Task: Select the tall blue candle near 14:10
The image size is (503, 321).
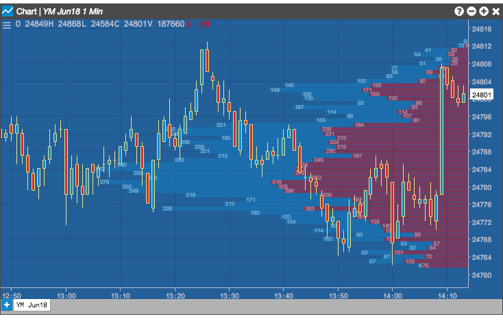Action: coord(442,130)
